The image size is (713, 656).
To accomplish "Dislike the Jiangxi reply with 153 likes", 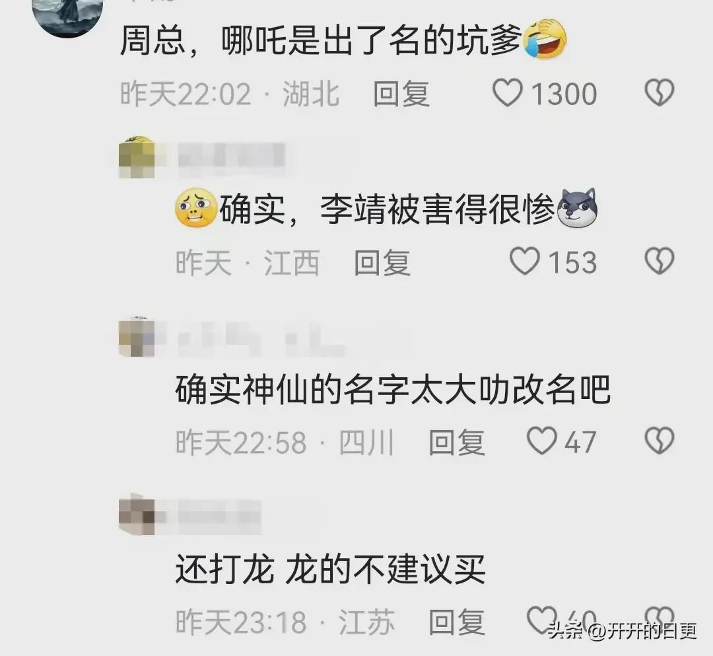I will click(x=660, y=261).
